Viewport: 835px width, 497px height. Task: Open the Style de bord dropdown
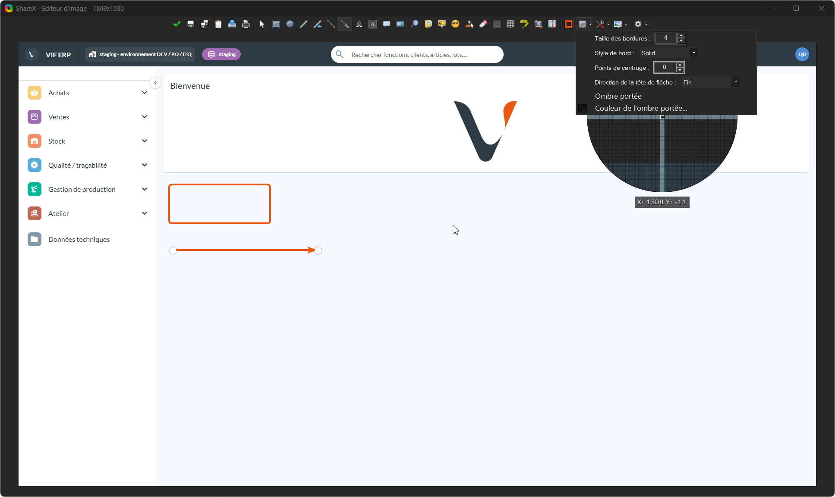click(x=669, y=53)
